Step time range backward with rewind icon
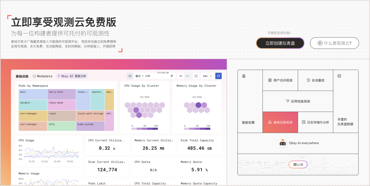 click(181, 76)
